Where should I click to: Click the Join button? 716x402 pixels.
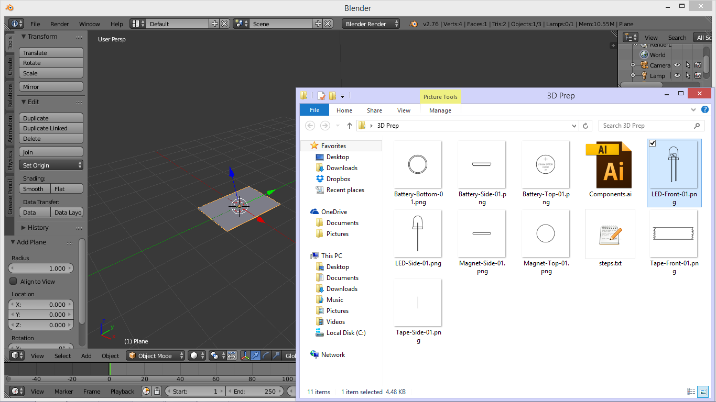click(51, 152)
